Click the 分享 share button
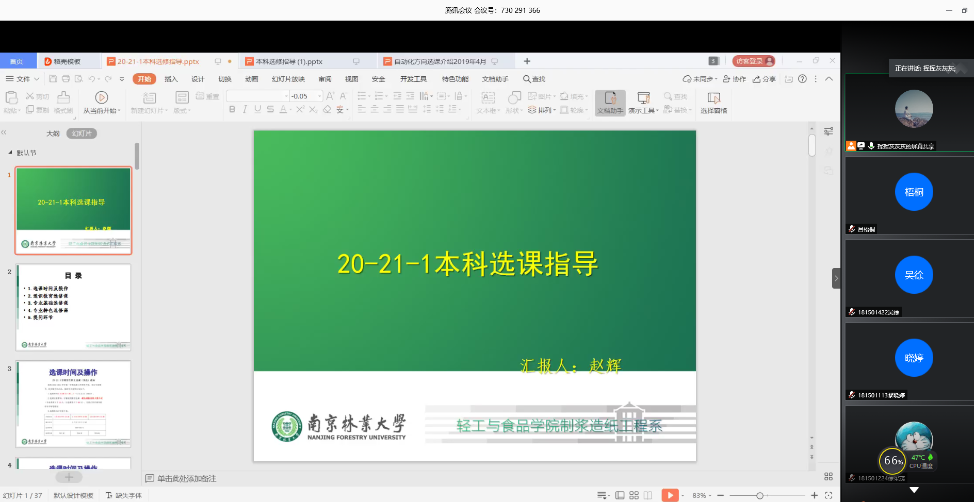The image size is (974, 502). 764,79
